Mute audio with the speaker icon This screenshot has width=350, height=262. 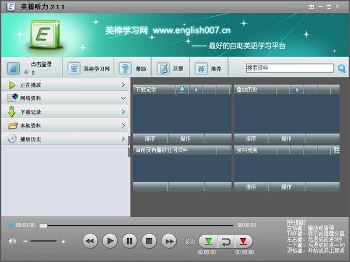tap(12, 241)
